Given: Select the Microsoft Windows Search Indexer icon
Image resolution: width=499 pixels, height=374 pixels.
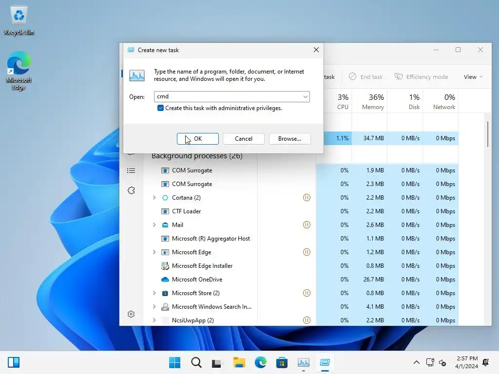Looking at the screenshot, I should [165, 307].
